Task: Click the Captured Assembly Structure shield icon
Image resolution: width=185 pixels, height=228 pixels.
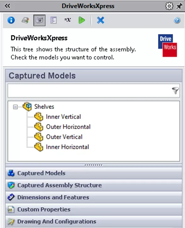Action: [x=11, y=185]
